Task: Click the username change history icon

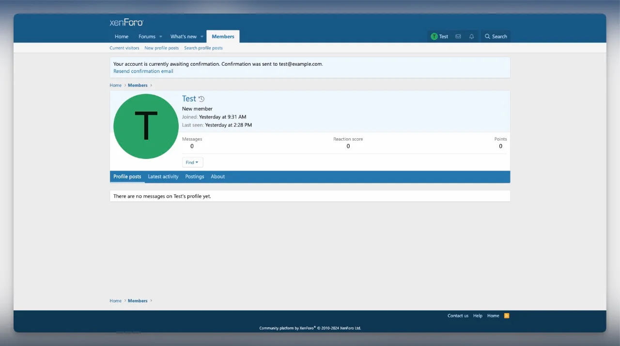Action: click(x=201, y=99)
